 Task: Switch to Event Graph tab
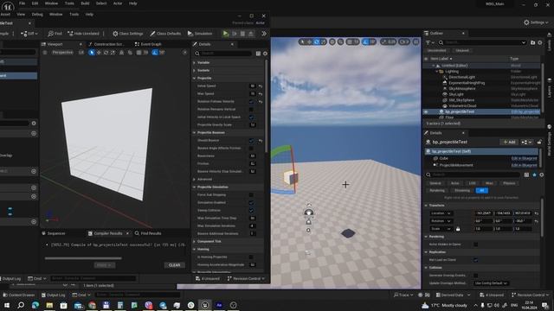coord(148,44)
